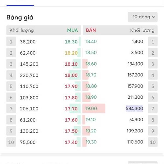
Task: Select buy price 17.40
Action: point(71,142)
